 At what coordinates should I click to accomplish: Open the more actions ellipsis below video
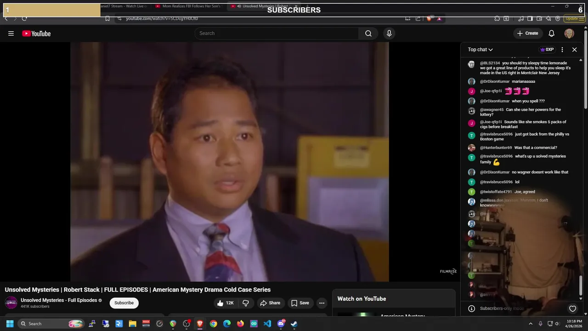[322, 303]
